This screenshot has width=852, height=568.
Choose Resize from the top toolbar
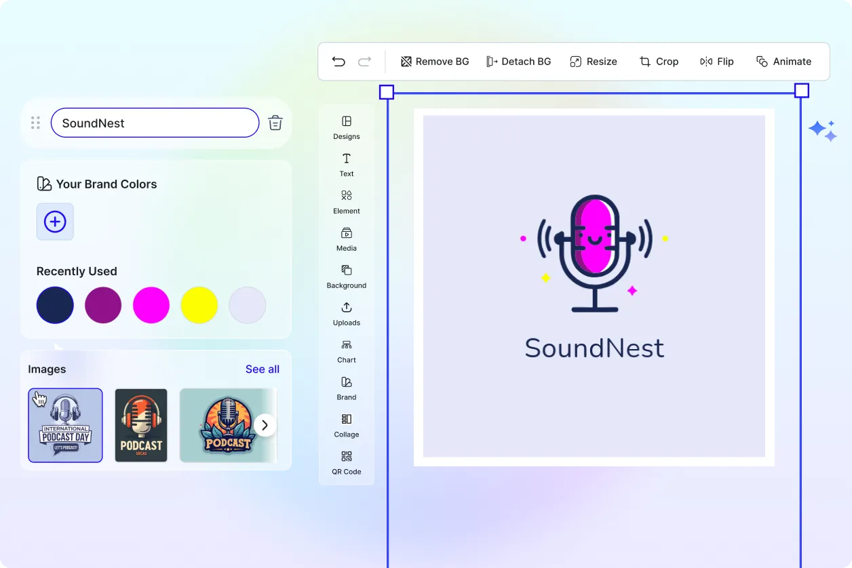[593, 62]
